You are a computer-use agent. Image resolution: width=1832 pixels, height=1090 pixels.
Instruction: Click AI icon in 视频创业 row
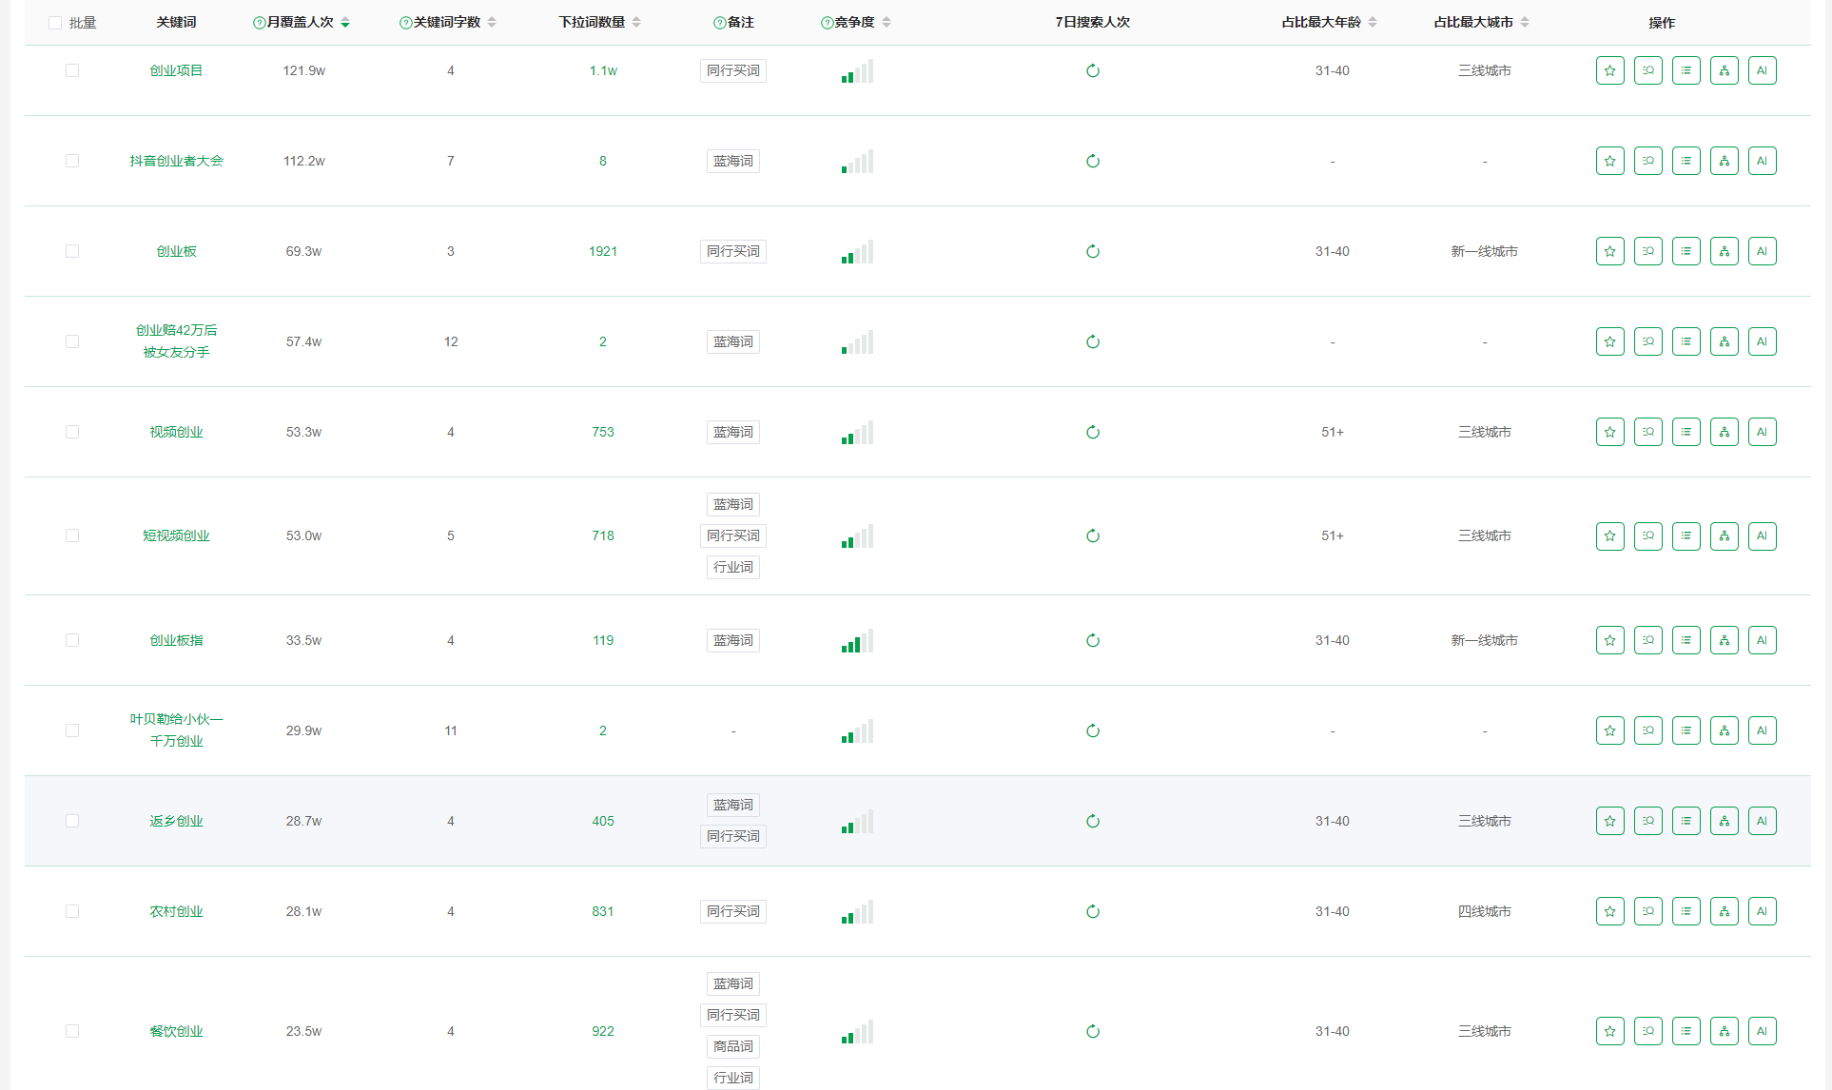click(1762, 432)
